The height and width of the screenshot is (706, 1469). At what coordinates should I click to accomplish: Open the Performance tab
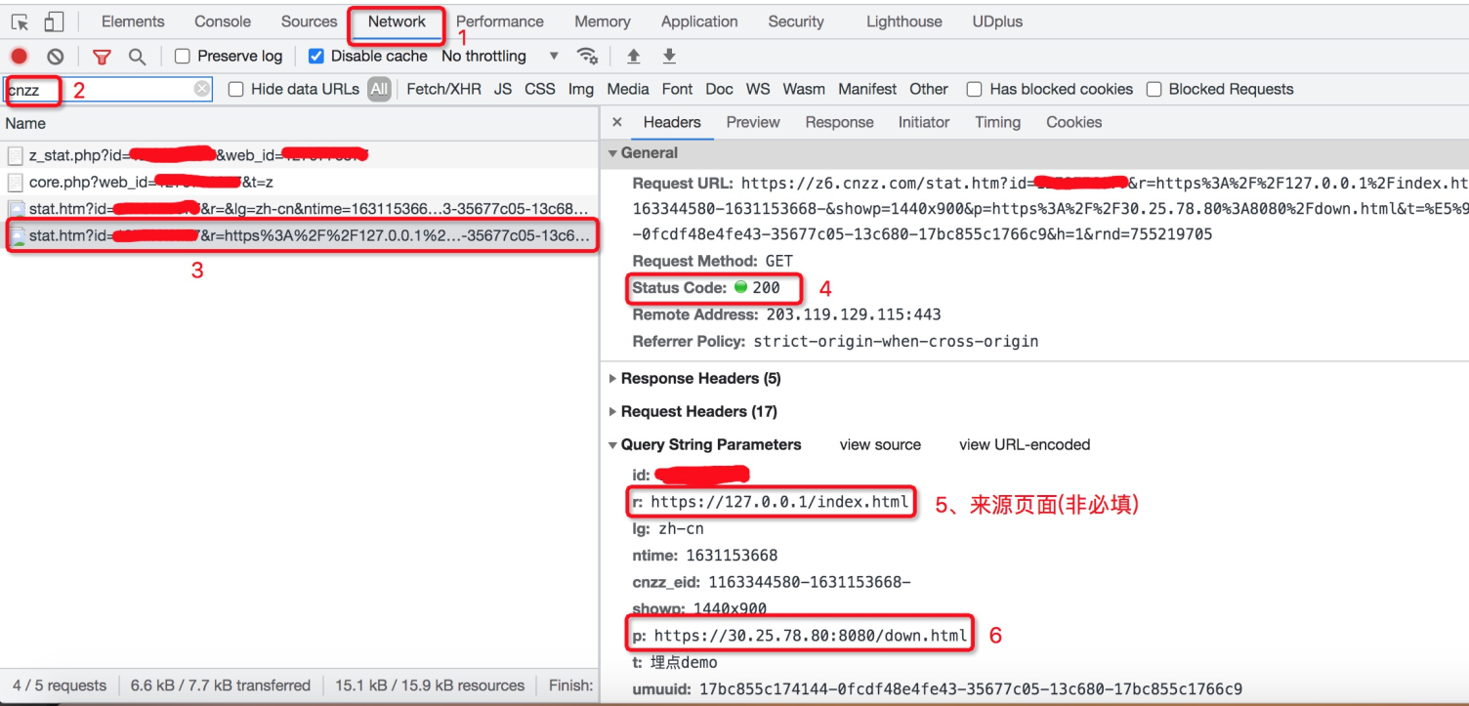tap(500, 21)
